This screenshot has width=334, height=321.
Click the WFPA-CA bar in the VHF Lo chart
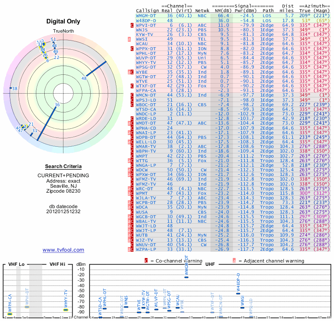pos(10,314)
